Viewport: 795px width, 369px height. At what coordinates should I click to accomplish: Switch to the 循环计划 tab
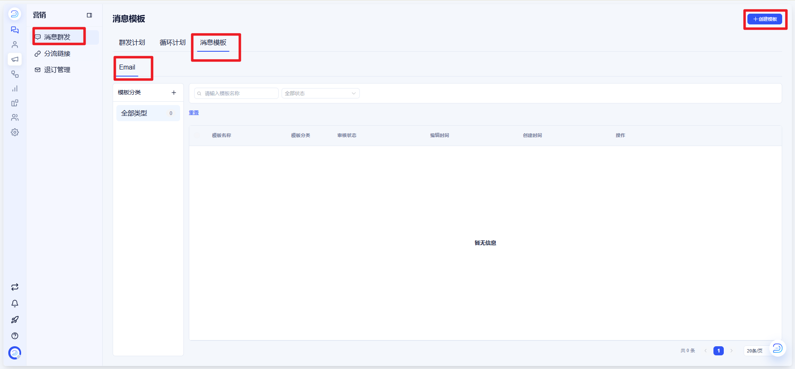173,43
